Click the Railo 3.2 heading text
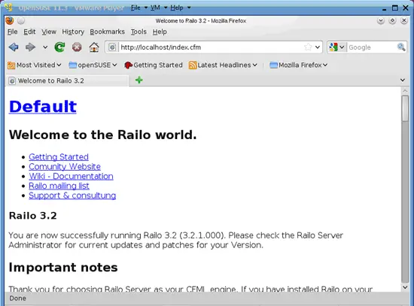 click(32, 216)
